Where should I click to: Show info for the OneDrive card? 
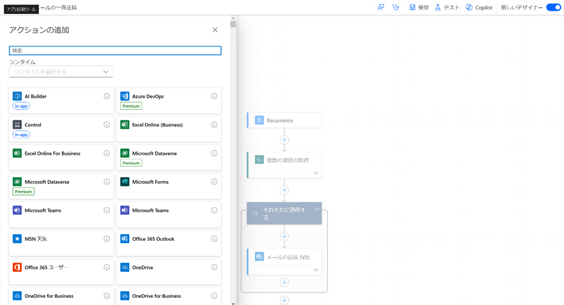pos(214,267)
